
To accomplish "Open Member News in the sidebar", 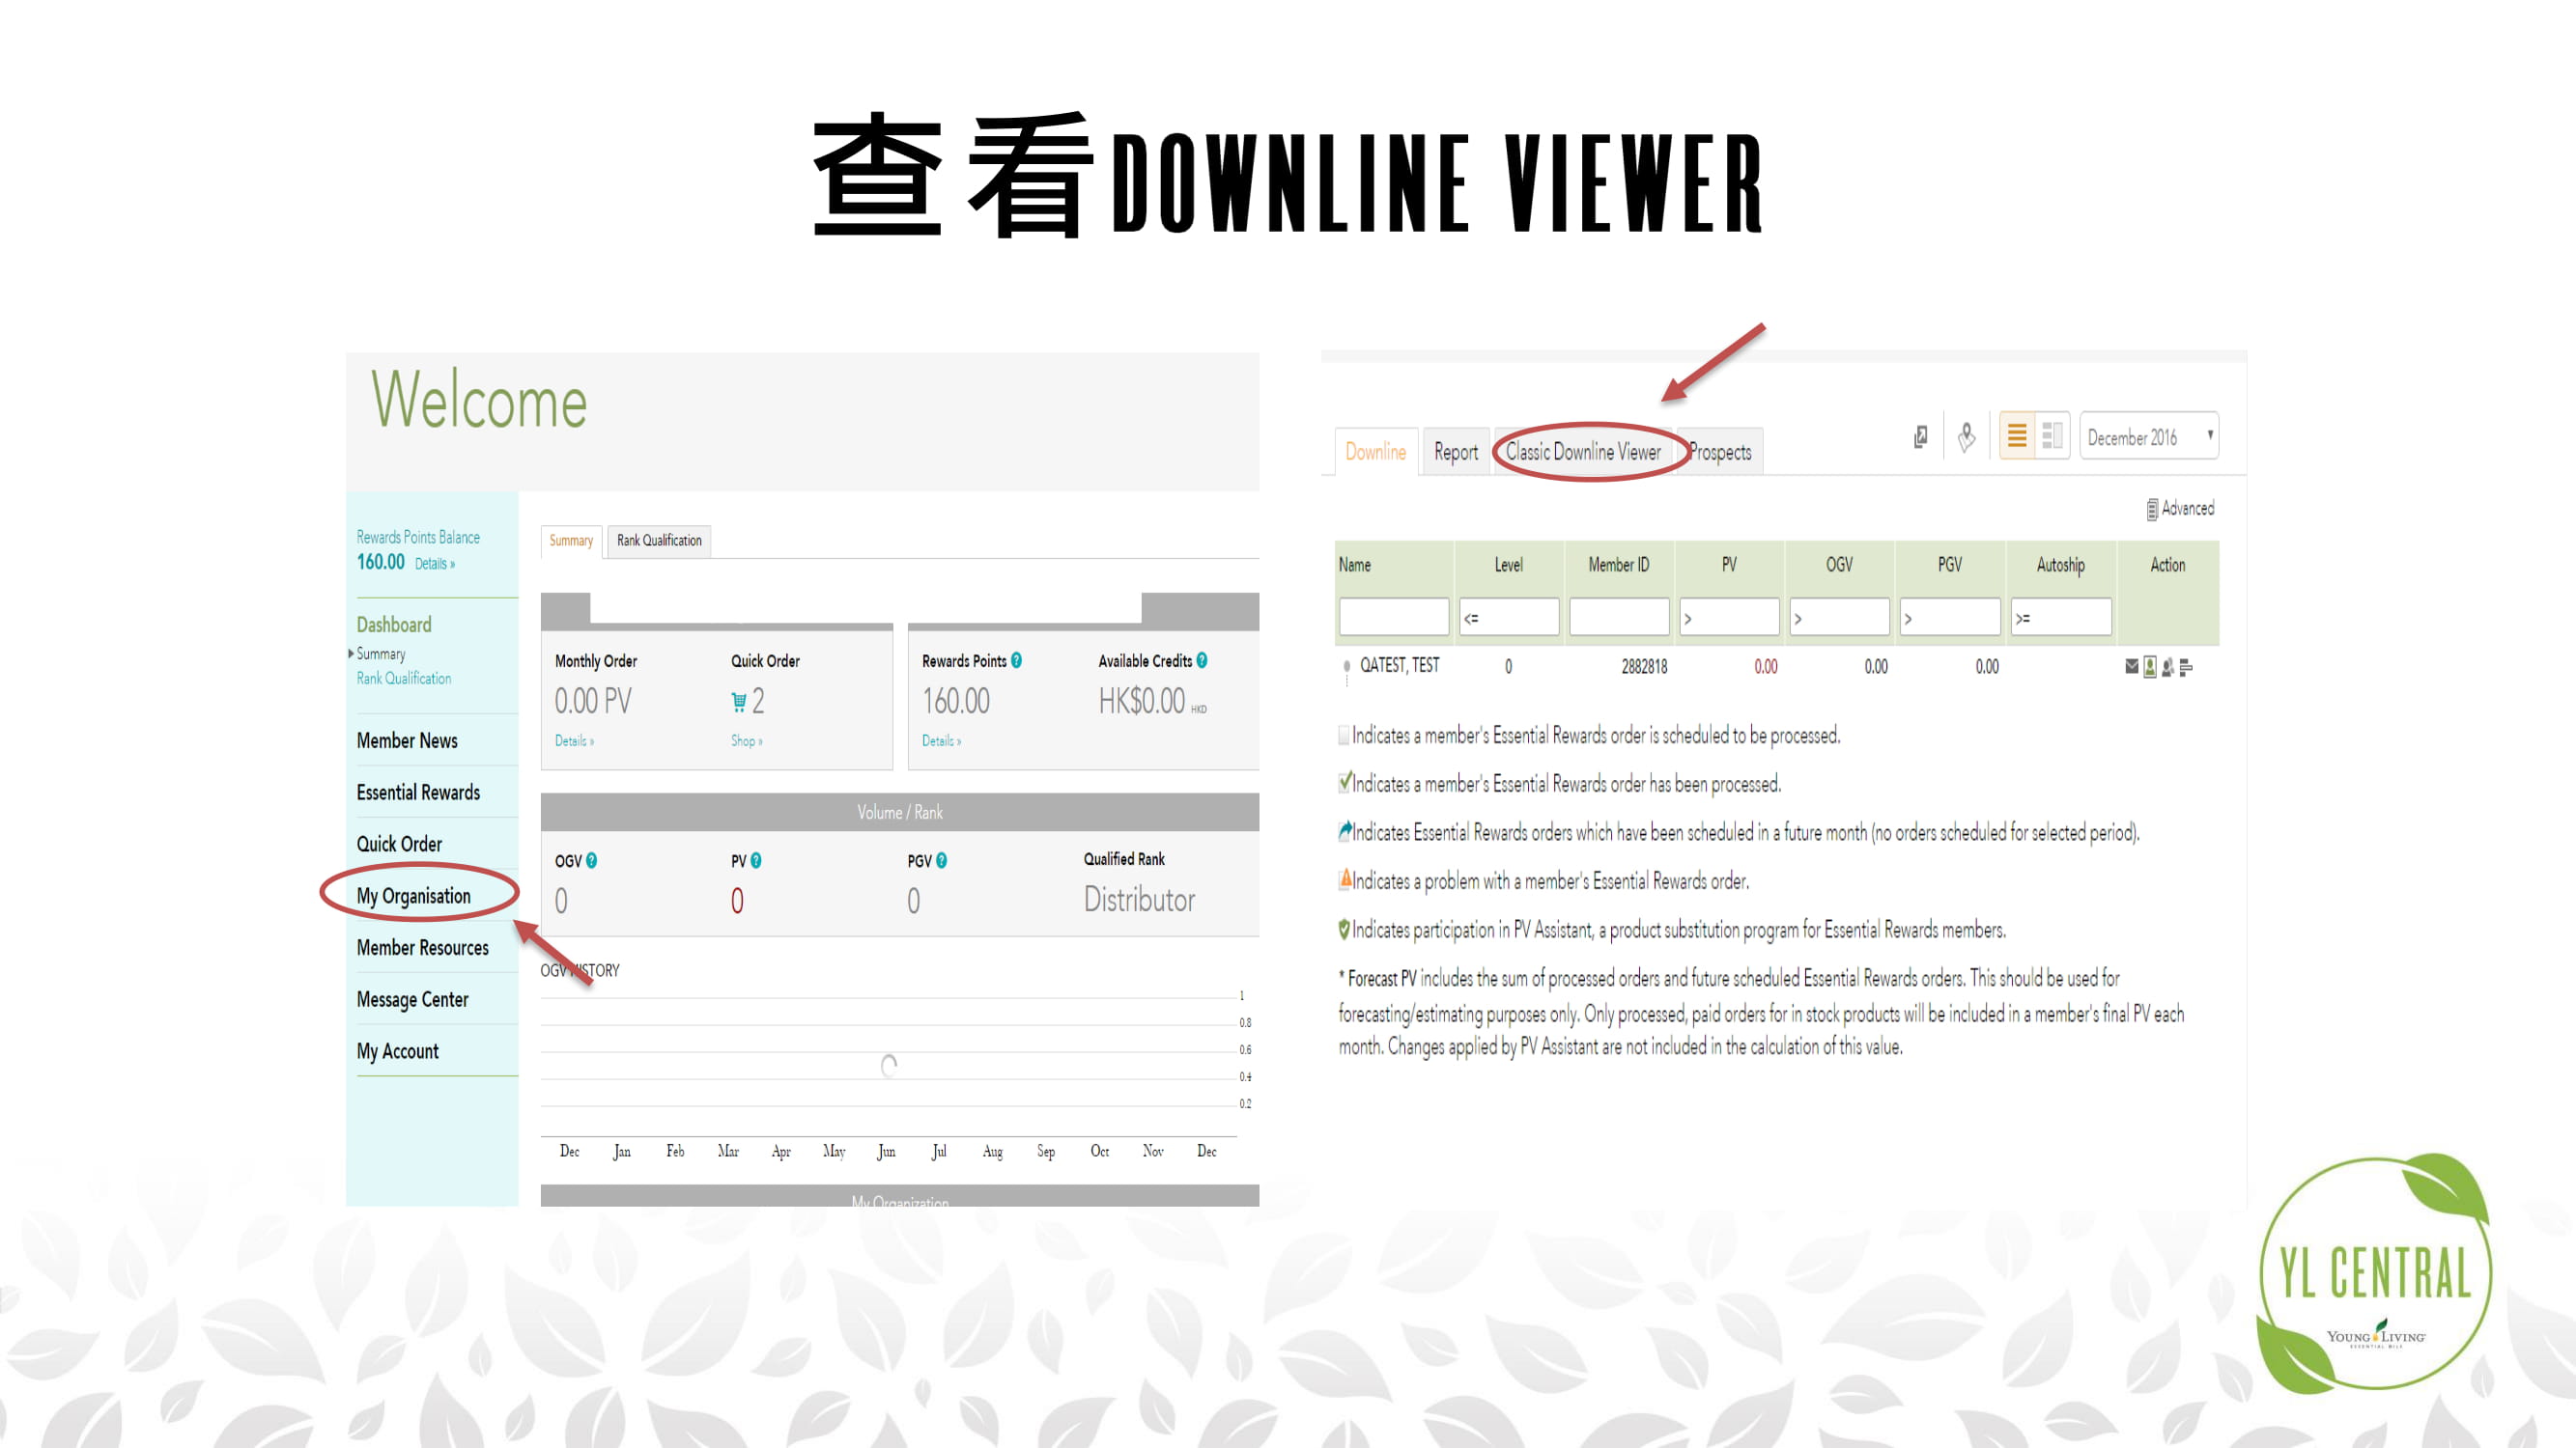I will (x=407, y=740).
